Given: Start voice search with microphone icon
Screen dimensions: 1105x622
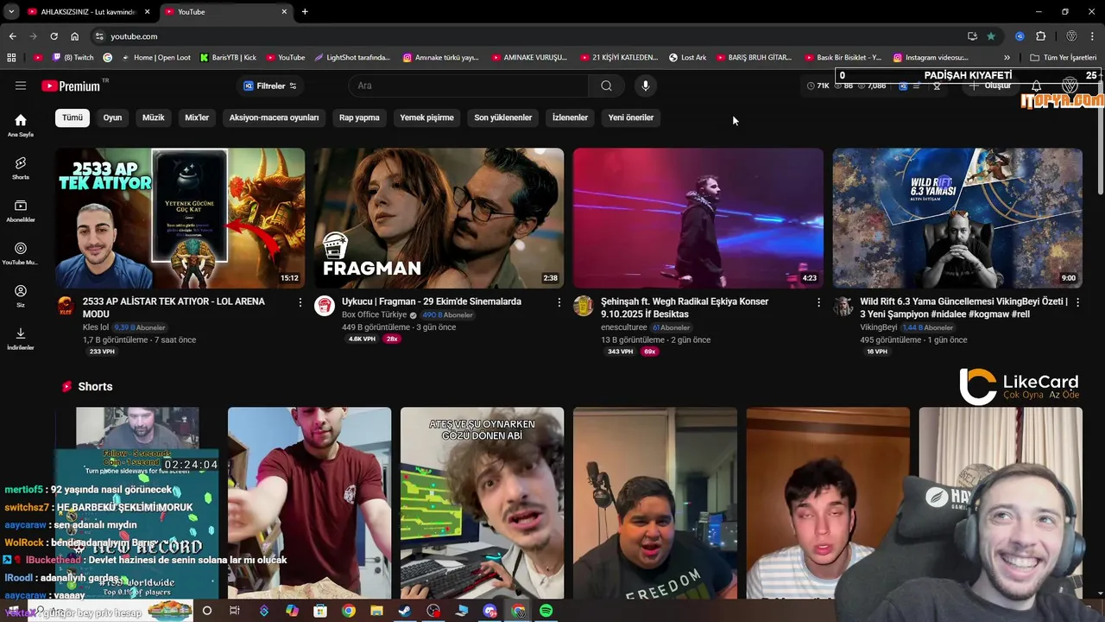Looking at the screenshot, I should click(x=645, y=86).
